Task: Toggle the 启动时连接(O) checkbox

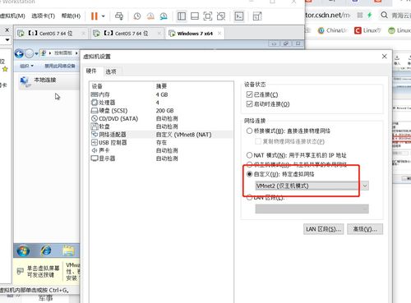Action: tap(249, 104)
